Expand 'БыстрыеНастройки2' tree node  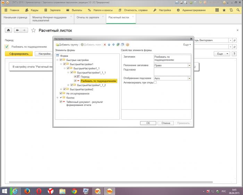[61, 89]
